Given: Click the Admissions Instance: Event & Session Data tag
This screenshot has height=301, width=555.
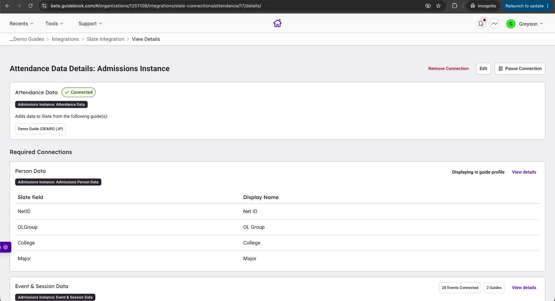Looking at the screenshot, I should [55, 297].
